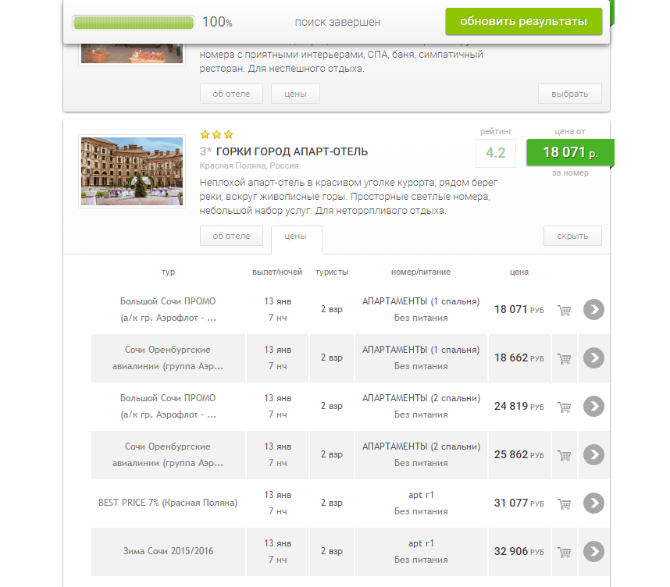Click price 24 819 РУБ

pos(519,406)
